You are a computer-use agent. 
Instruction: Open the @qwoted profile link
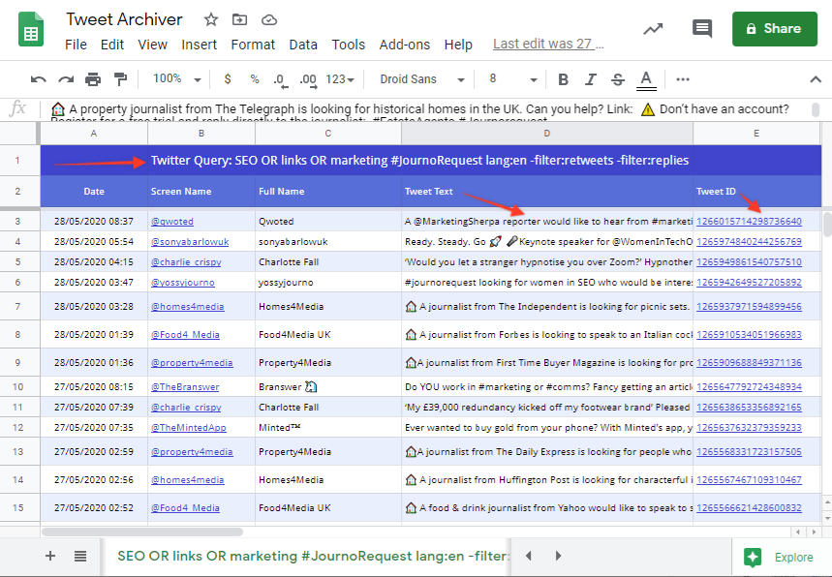point(171,221)
